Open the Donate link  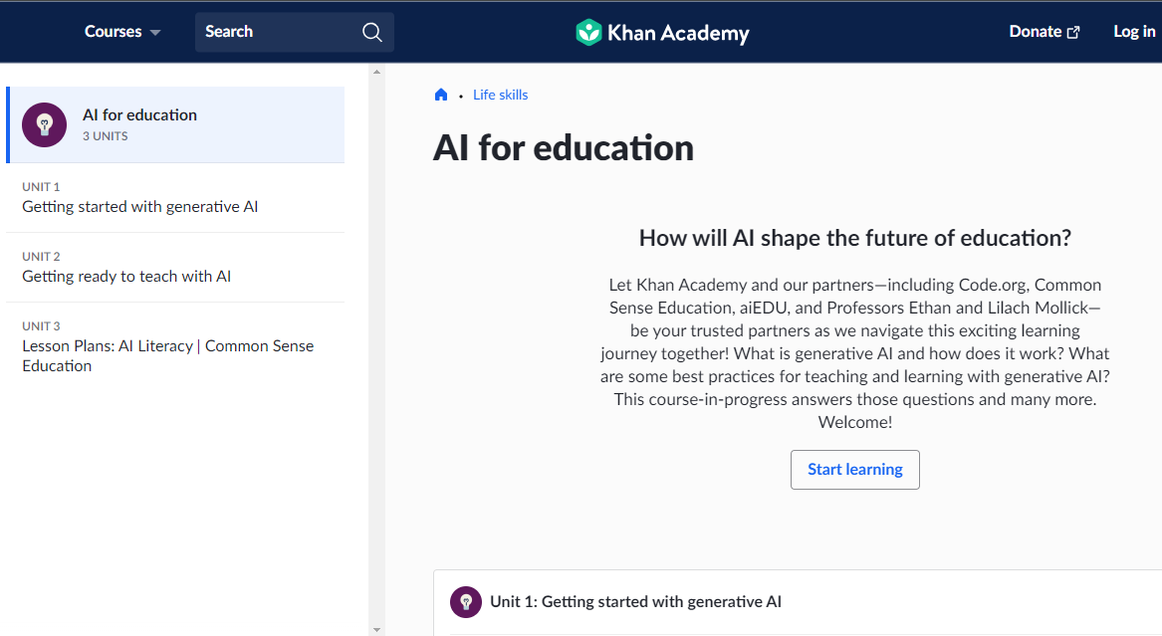click(x=1045, y=32)
